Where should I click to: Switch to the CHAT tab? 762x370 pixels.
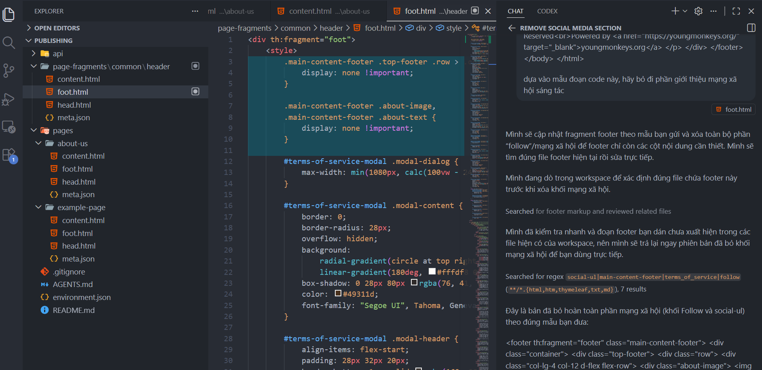[515, 11]
